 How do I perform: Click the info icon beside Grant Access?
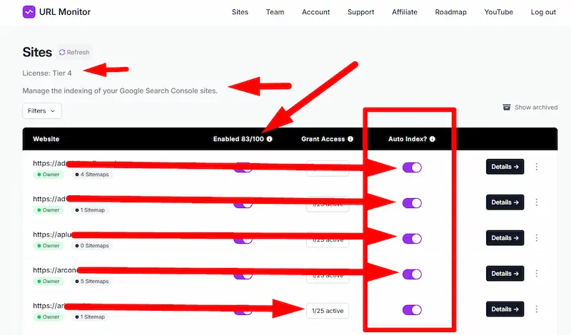pyautogui.click(x=350, y=139)
